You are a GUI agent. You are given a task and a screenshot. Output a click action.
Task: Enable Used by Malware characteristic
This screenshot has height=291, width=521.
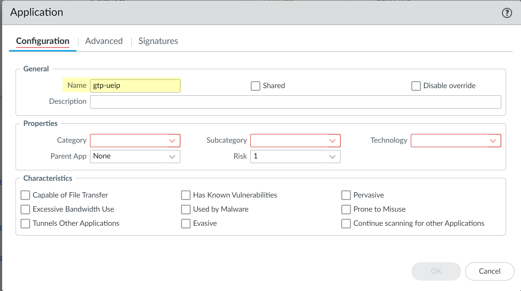(x=186, y=209)
